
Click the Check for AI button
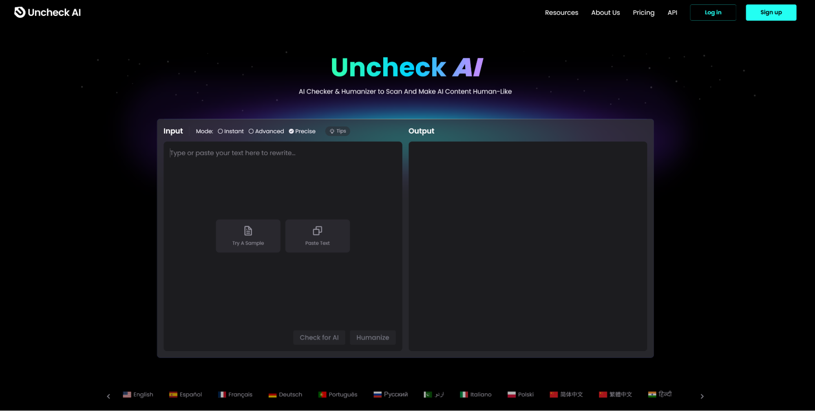pos(319,337)
